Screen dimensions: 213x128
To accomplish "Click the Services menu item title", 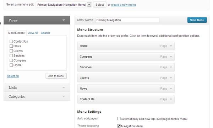I will pos(86,67).
